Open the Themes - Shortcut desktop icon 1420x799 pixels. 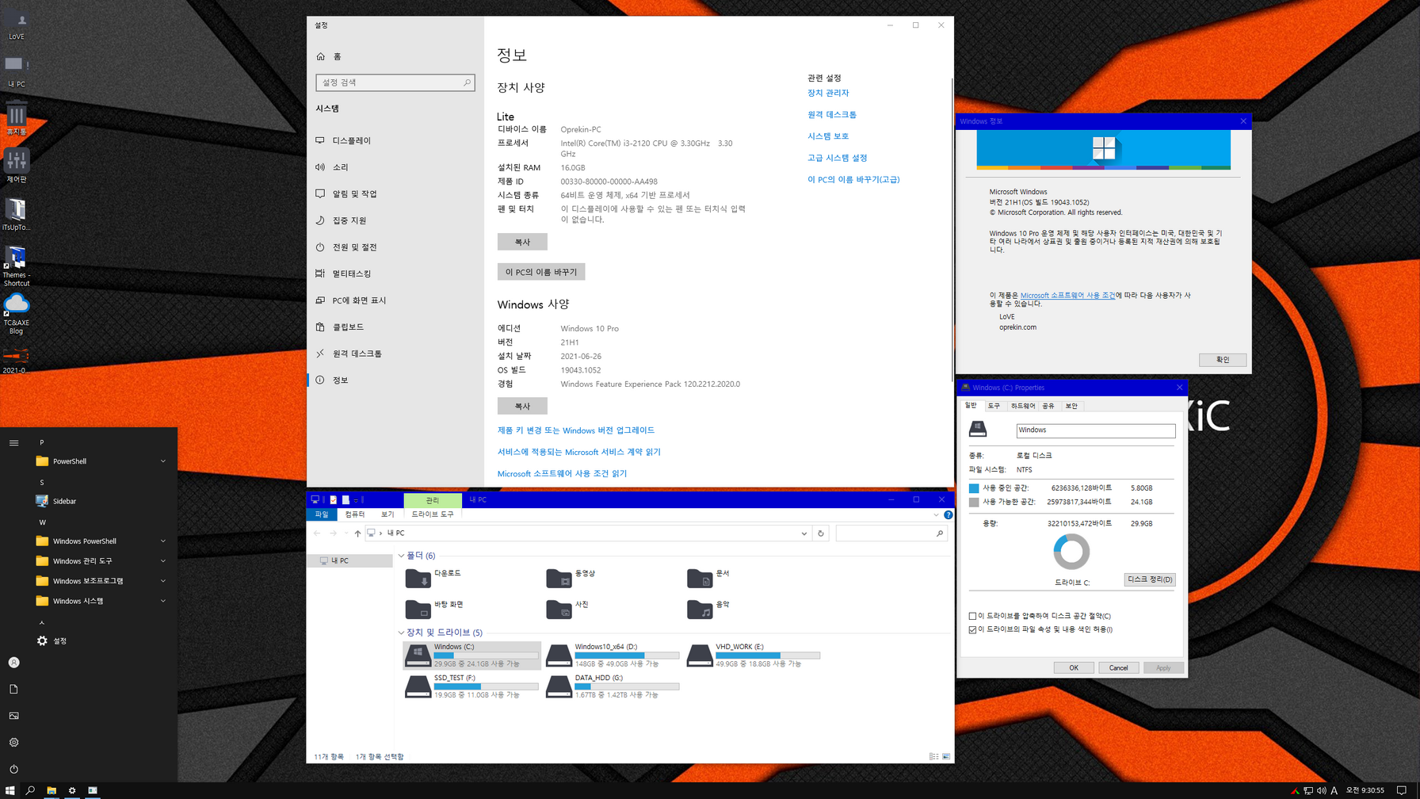[x=17, y=266]
